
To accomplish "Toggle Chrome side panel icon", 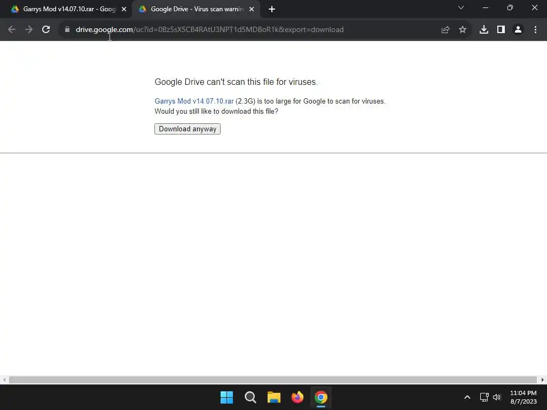I will (501, 30).
